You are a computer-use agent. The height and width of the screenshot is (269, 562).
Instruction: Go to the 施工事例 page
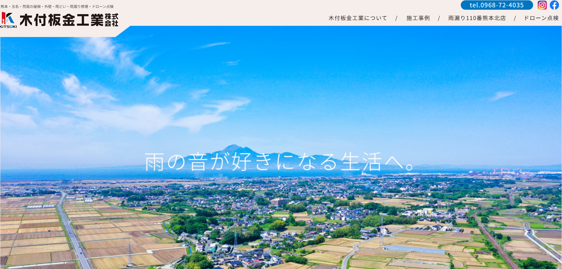click(x=418, y=18)
